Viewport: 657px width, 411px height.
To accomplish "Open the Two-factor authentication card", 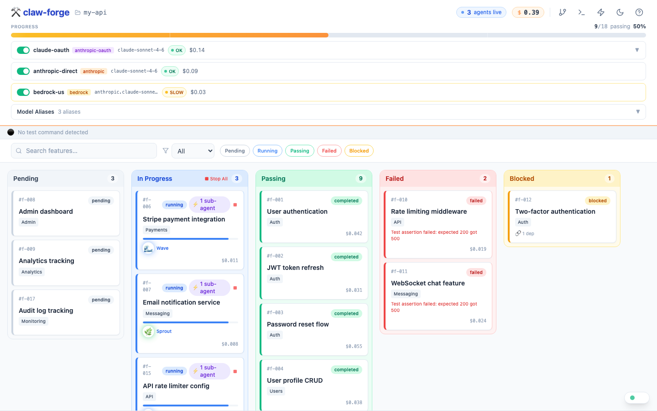I will click(562, 217).
